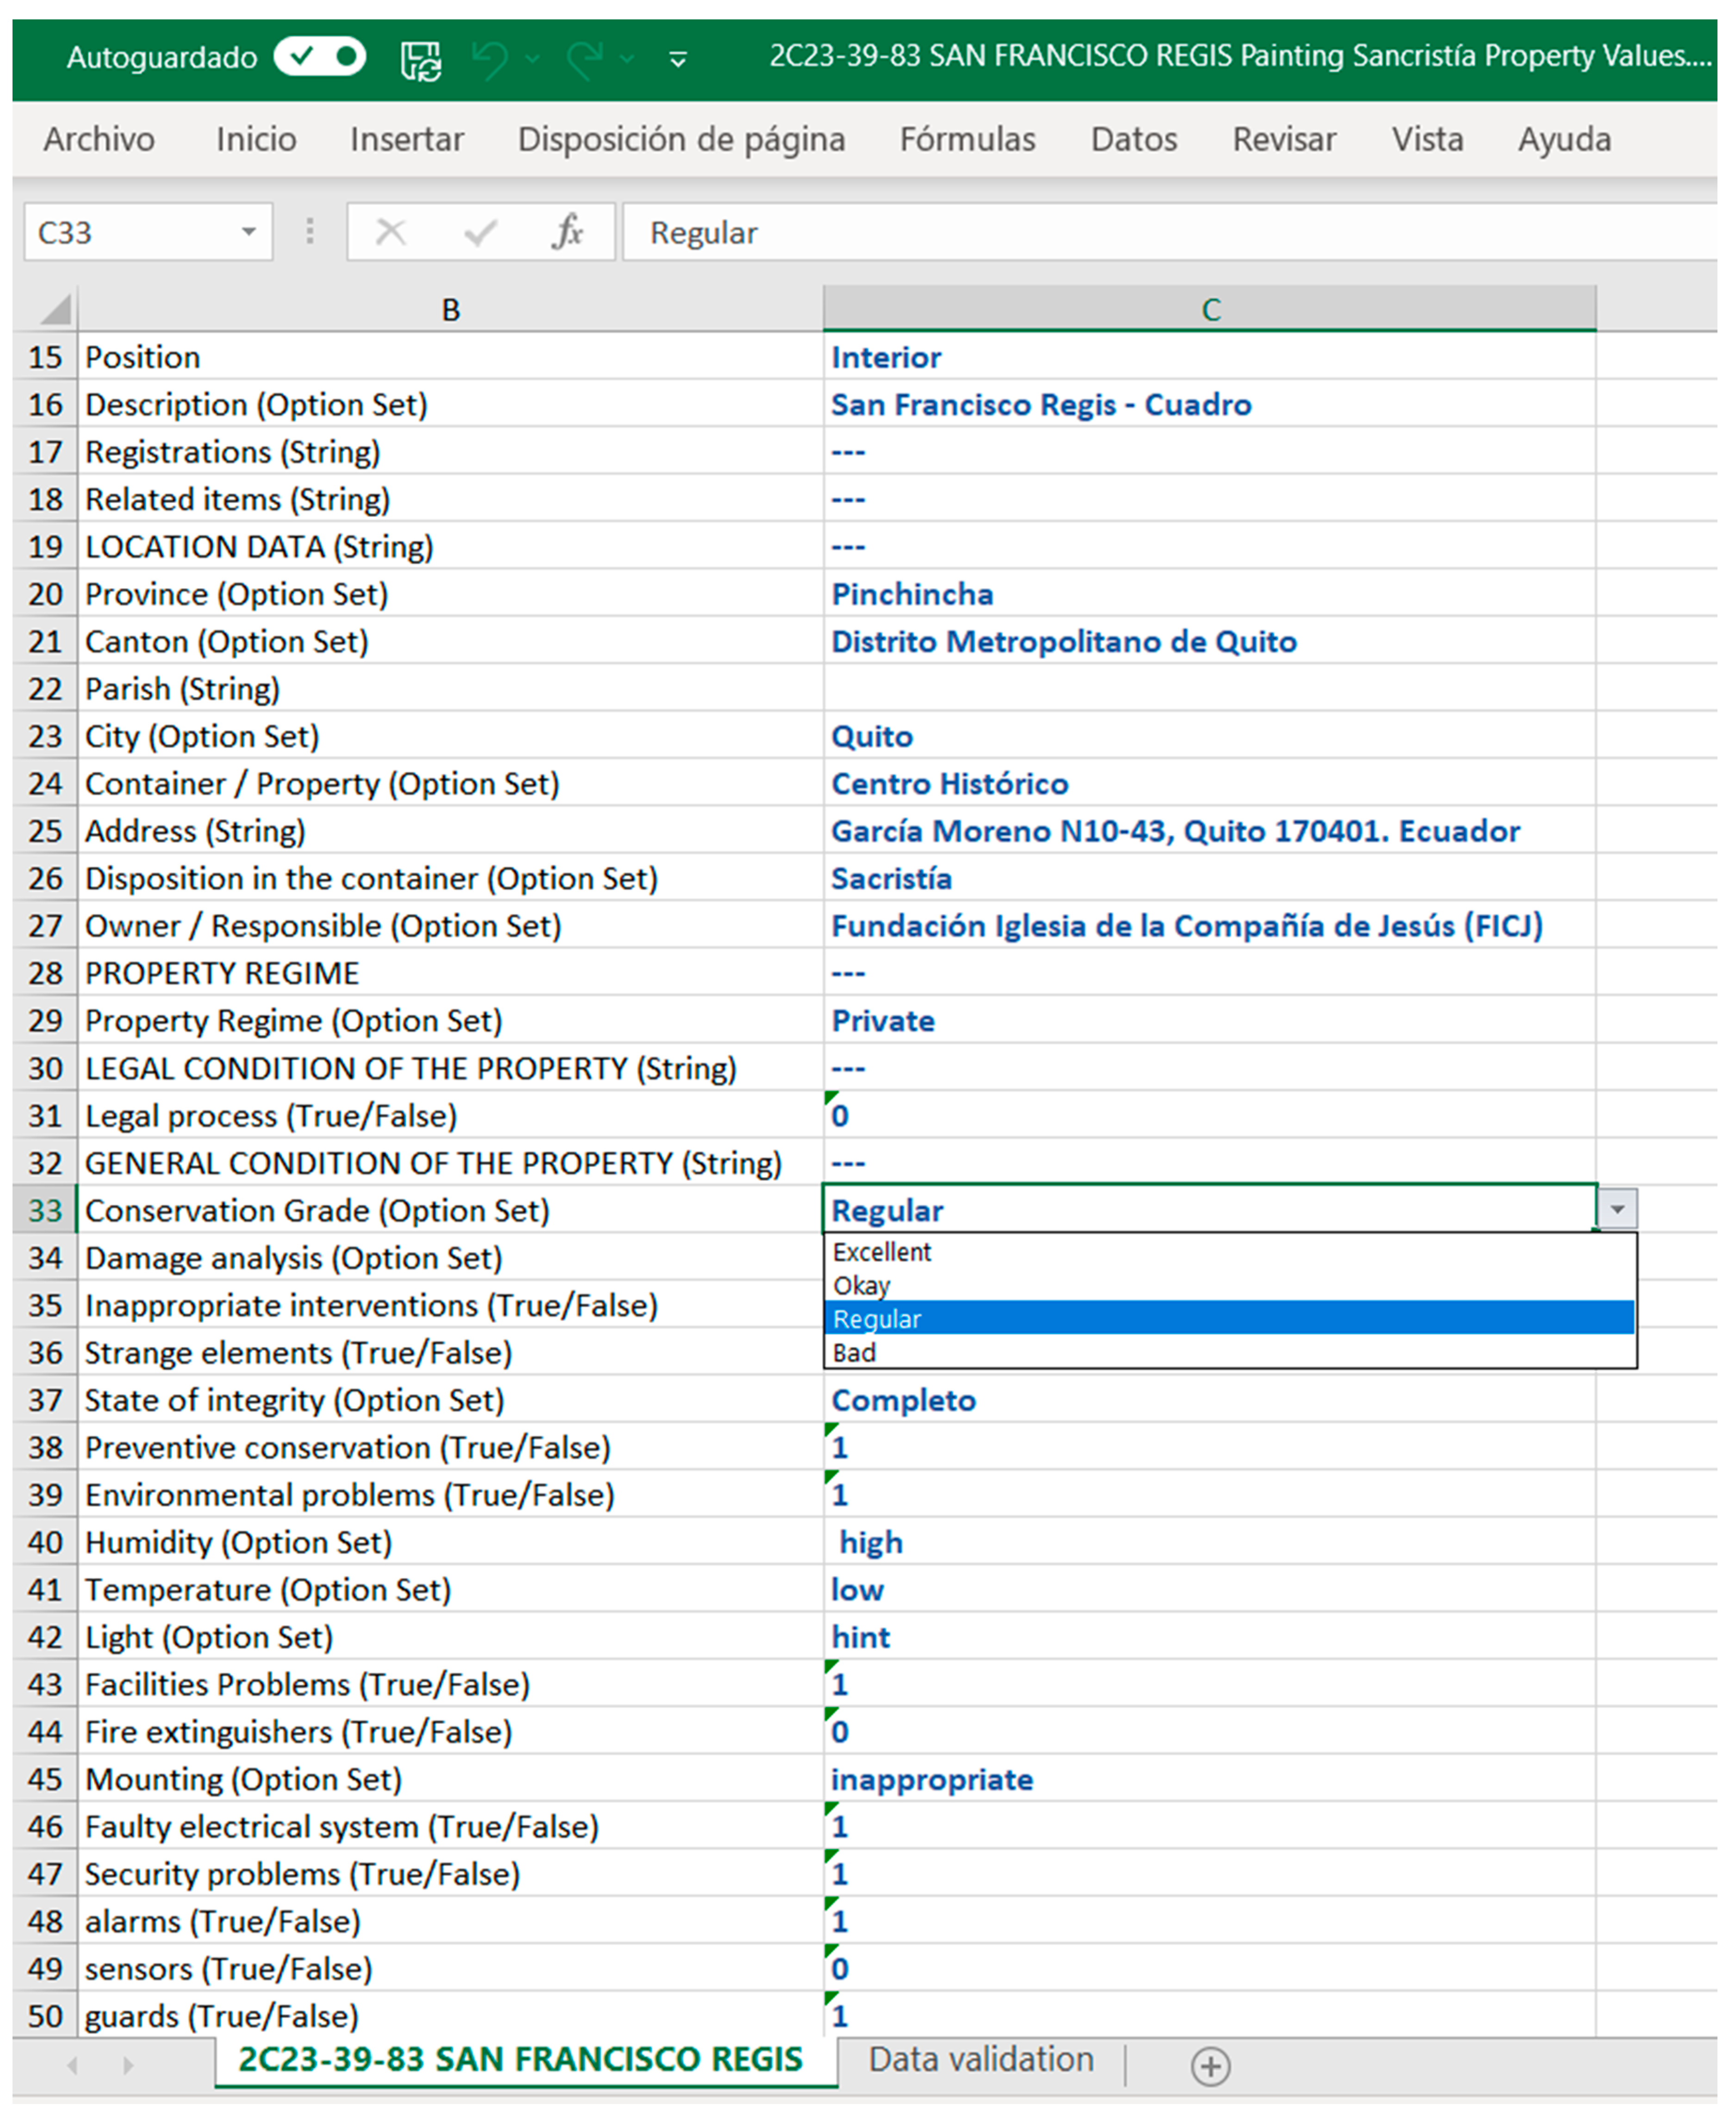
Task: Click row 40 header number
Action: pyautogui.click(x=45, y=1542)
